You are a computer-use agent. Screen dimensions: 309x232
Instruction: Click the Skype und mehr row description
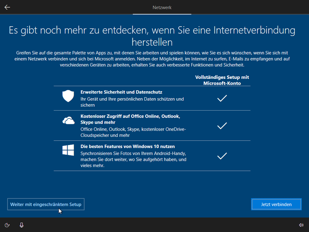(x=134, y=131)
